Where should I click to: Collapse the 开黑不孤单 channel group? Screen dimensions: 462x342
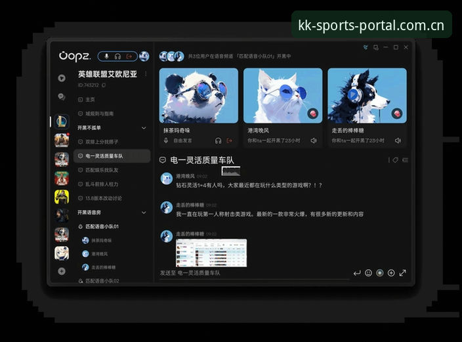tap(144, 128)
